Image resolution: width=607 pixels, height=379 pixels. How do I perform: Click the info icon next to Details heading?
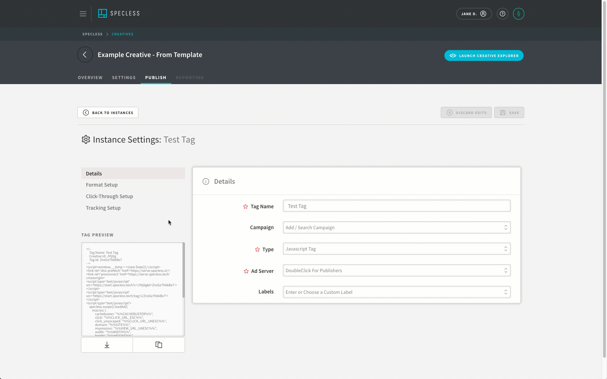tap(206, 181)
